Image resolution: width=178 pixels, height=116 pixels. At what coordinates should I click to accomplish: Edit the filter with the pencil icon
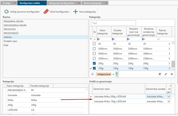coord(166,74)
